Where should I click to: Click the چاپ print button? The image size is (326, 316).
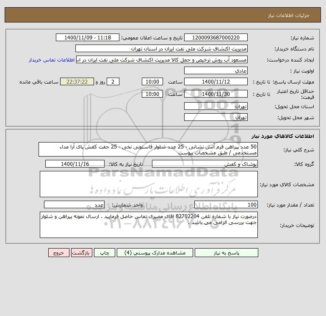click(105, 253)
